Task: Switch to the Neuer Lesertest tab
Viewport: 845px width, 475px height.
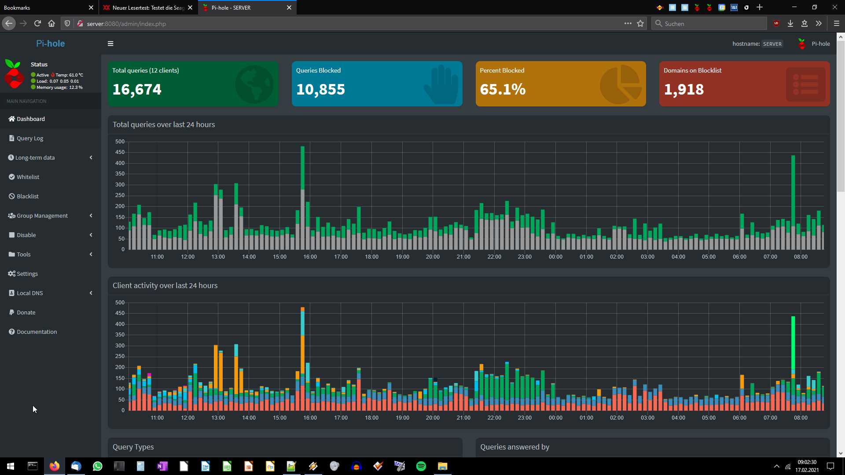Action: 148,7
